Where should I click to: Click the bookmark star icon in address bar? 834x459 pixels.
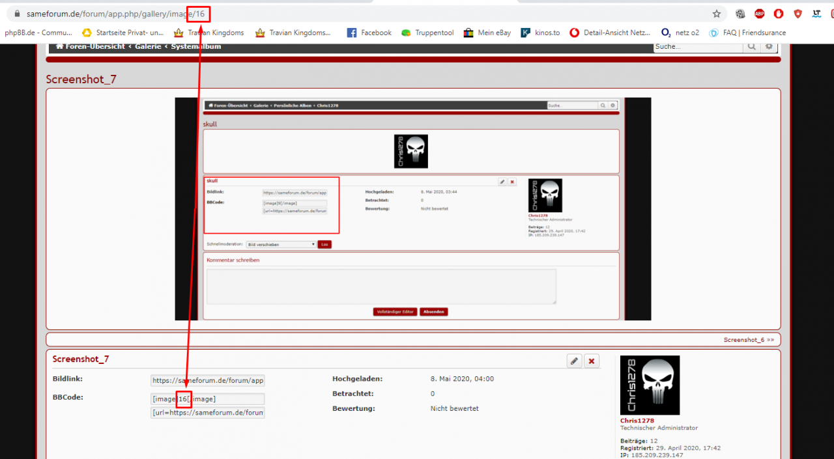717,14
